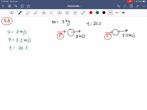Select the Image insert tool
Image resolution: width=147 pixels, height=110 pixels.
tap(67, 13)
